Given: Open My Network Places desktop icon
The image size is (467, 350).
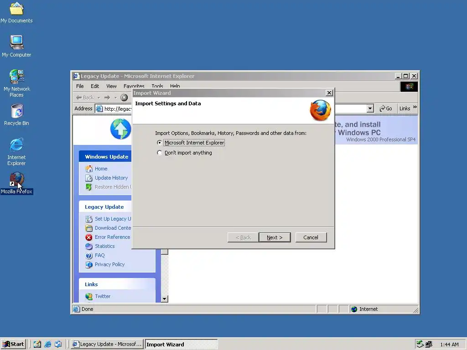Looking at the screenshot, I should point(16,83).
